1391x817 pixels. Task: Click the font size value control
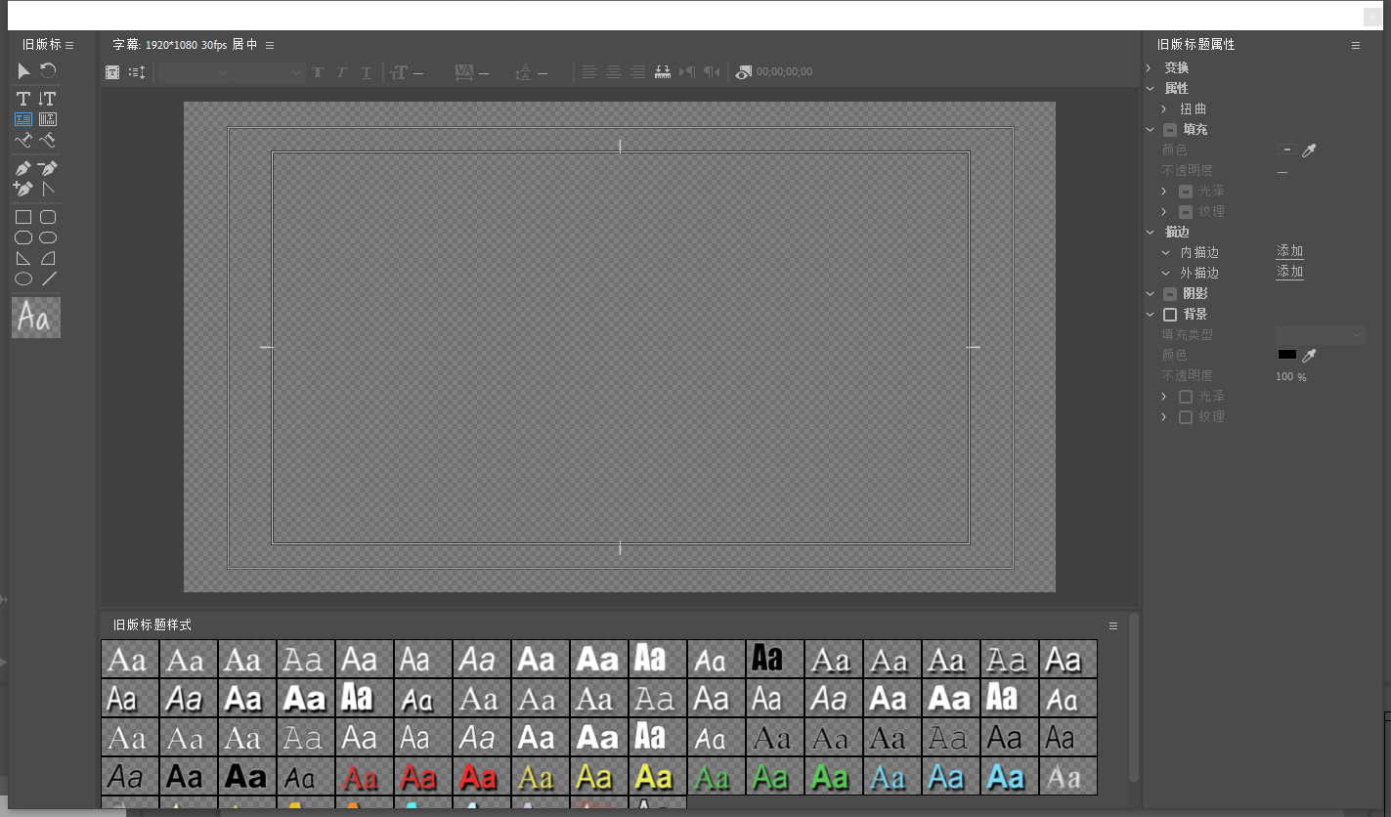(x=418, y=72)
